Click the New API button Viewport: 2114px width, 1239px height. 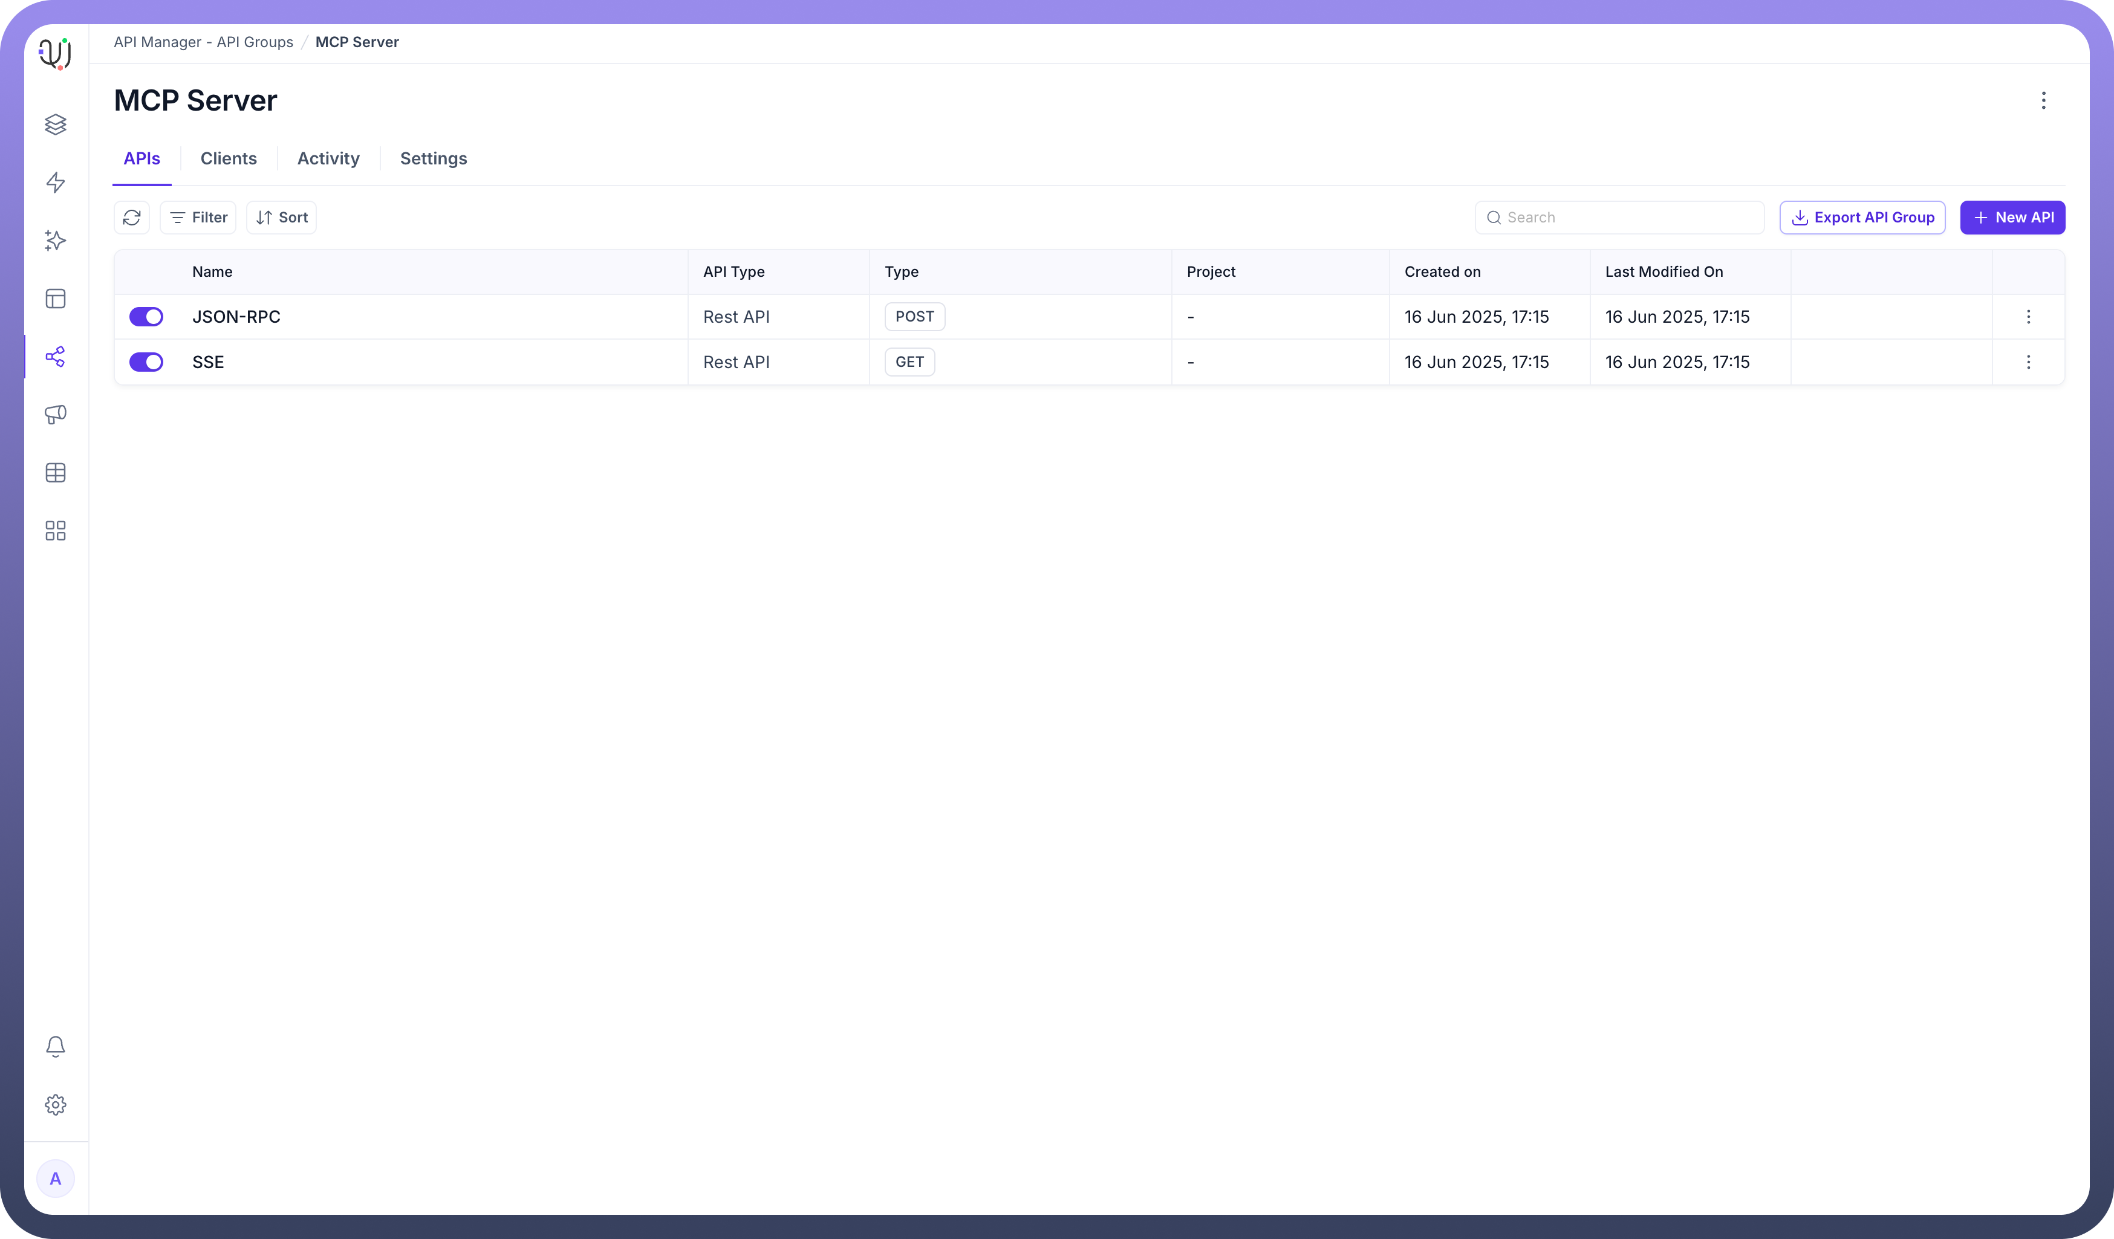coord(2012,218)
